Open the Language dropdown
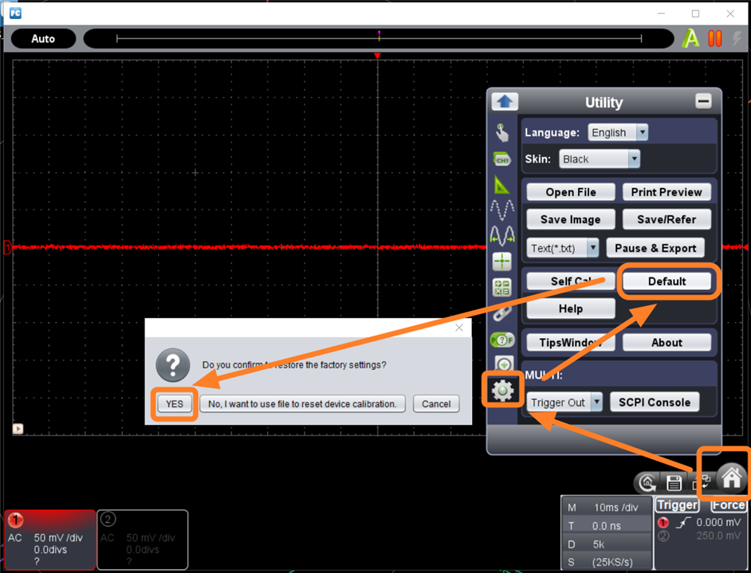The width and height of the screenshot is (751, 573). (618, 132)
